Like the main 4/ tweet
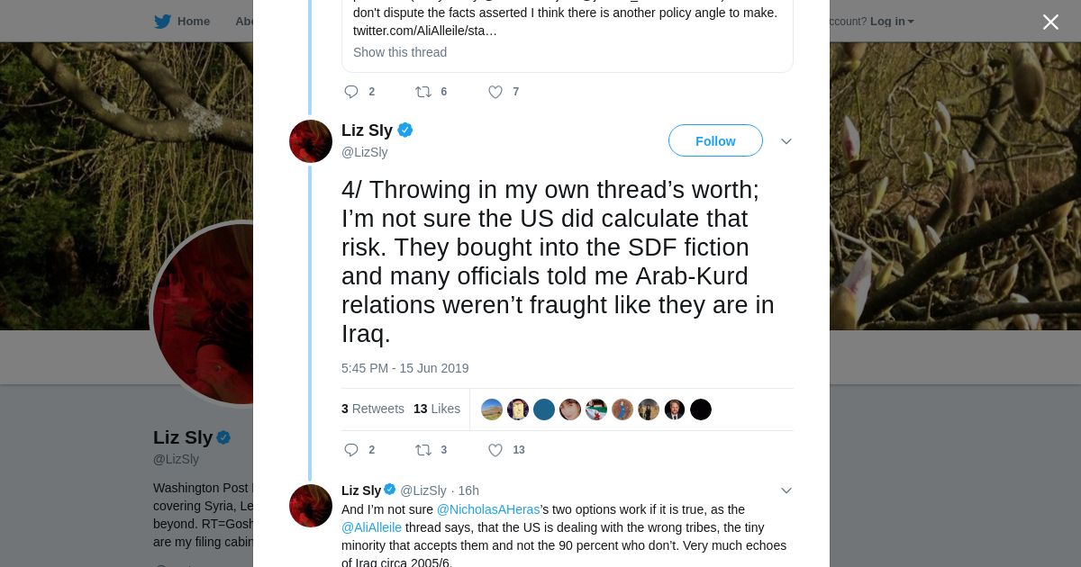Image resolution: width=1081 pixels, height=567 pixels. 495,450
